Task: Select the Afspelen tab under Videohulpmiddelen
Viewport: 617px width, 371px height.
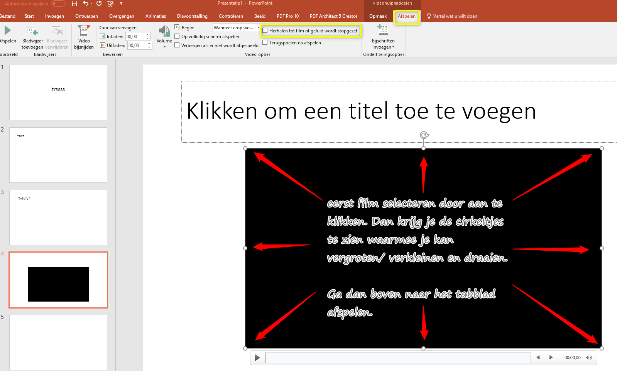Action: pos(407,16)
